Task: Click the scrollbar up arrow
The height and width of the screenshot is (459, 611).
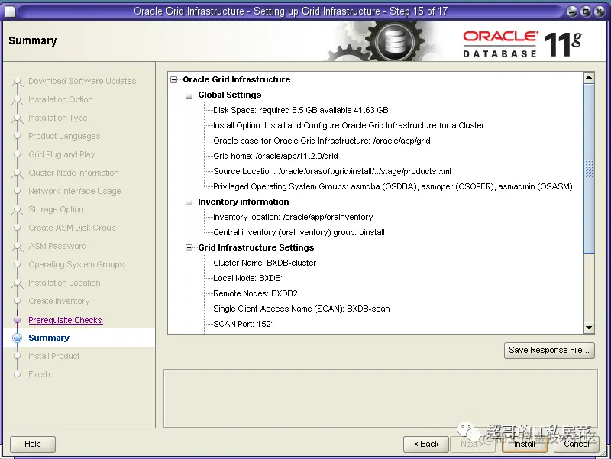Action: tap(589, 78)
